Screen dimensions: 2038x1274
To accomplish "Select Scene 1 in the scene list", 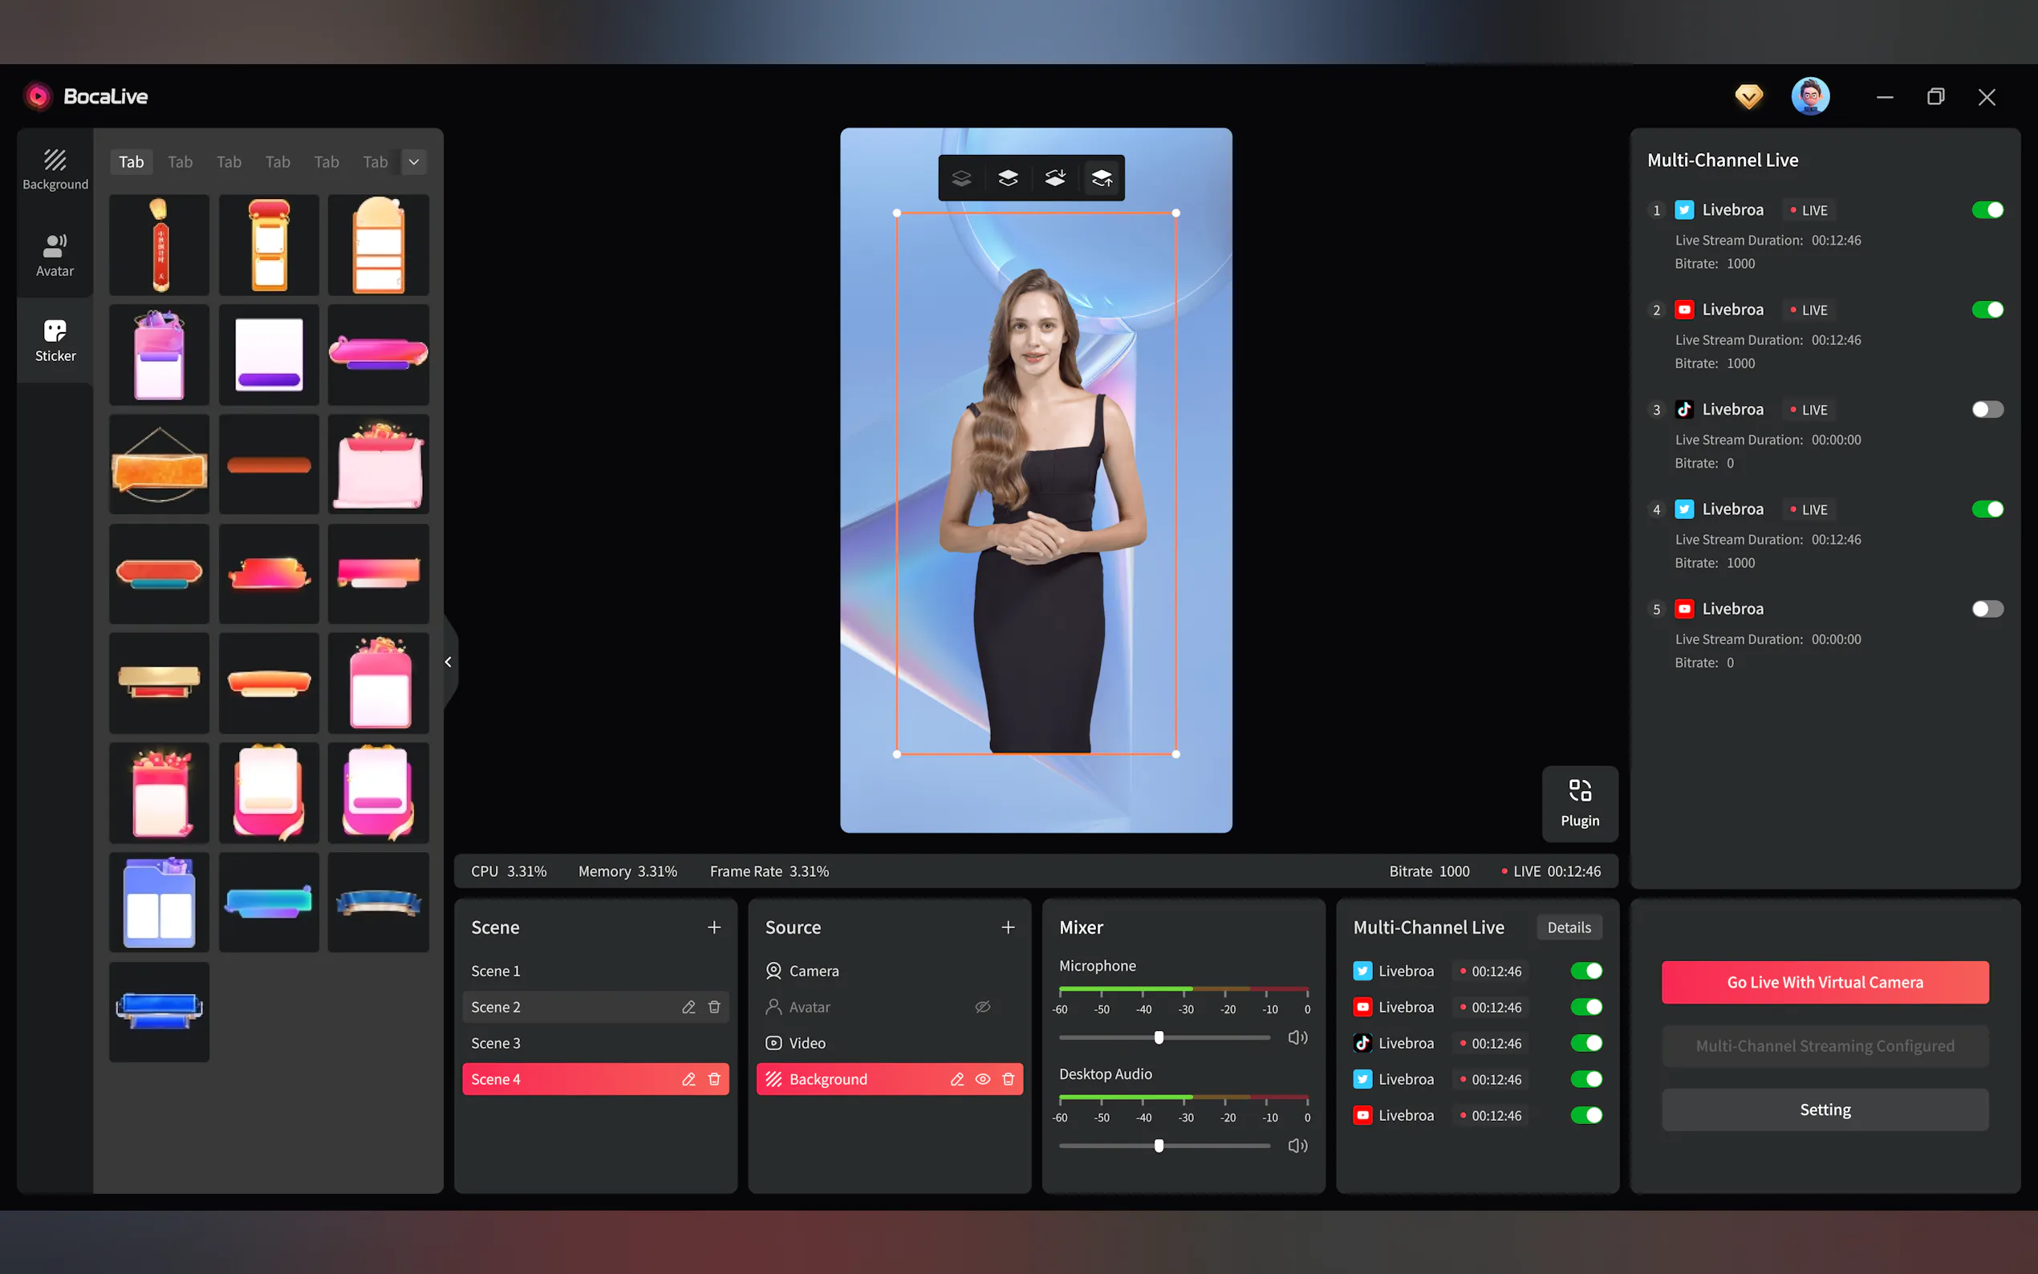I will (495, 971).
